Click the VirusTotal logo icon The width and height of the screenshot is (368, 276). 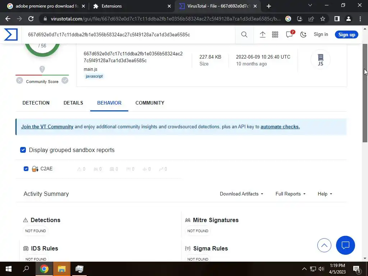point(11,34)
